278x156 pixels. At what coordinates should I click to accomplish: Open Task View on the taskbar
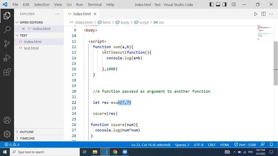(x=85, y=152)
